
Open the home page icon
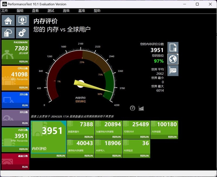coord(8,20)
